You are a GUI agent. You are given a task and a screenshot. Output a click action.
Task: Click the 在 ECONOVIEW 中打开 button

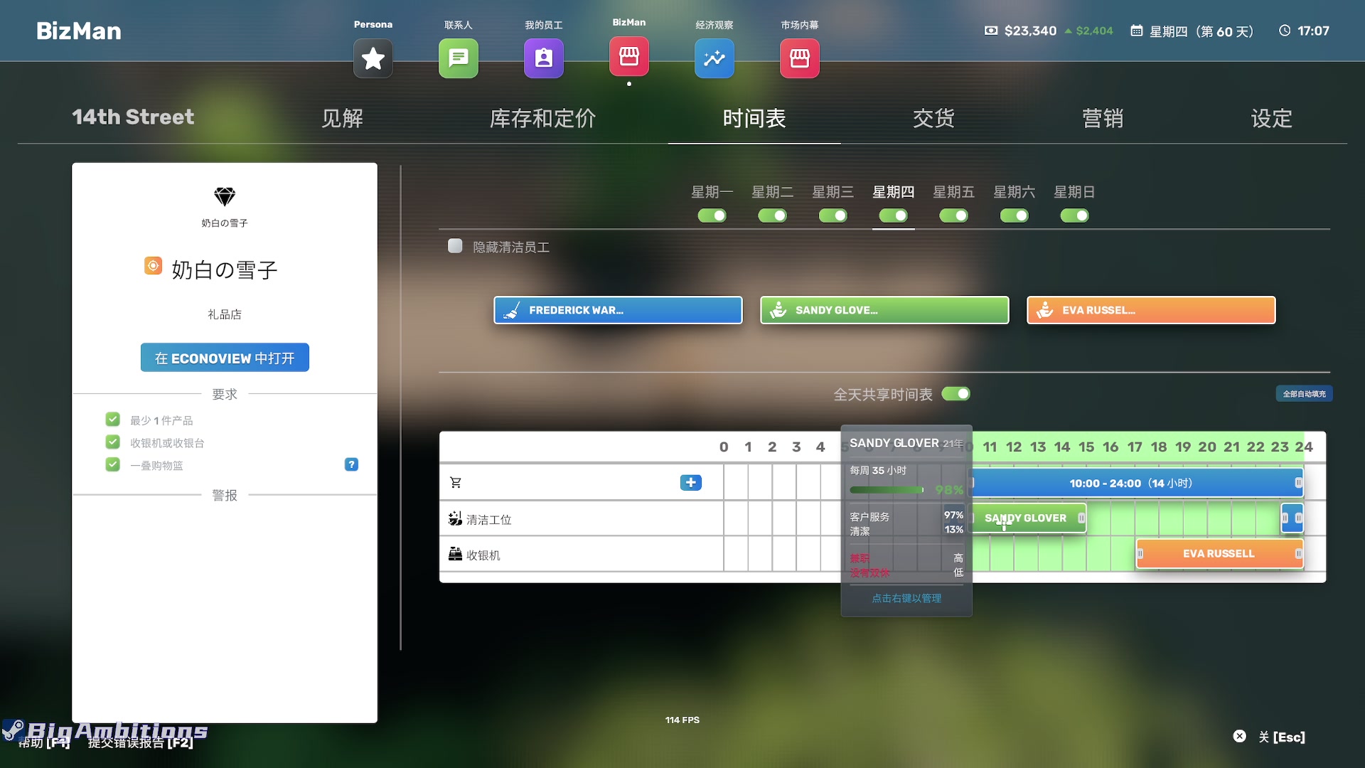225,358
